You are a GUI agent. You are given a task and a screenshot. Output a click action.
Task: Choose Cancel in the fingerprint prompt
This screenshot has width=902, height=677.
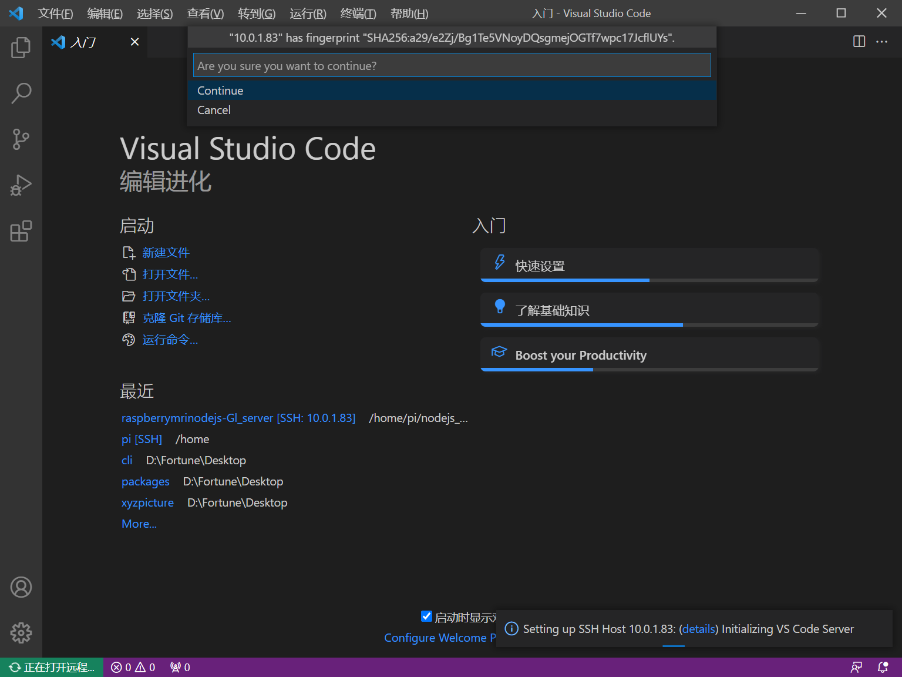(x=452, y=110)
